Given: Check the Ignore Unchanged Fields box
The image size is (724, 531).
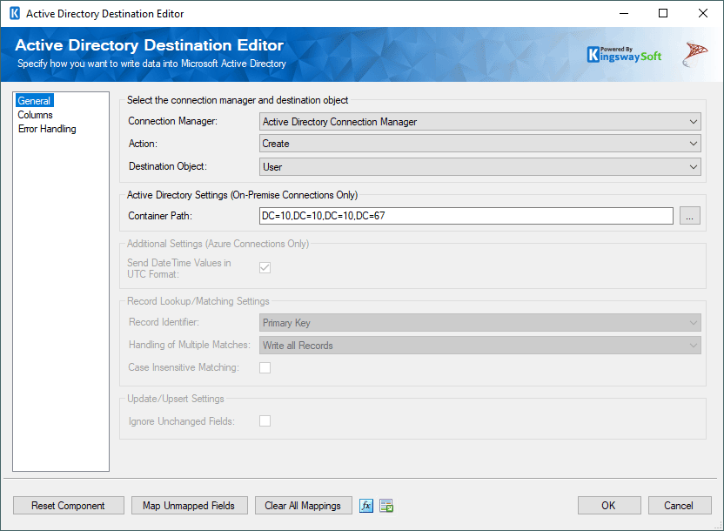Looking at the screenshot, I should tap(265, 421).
